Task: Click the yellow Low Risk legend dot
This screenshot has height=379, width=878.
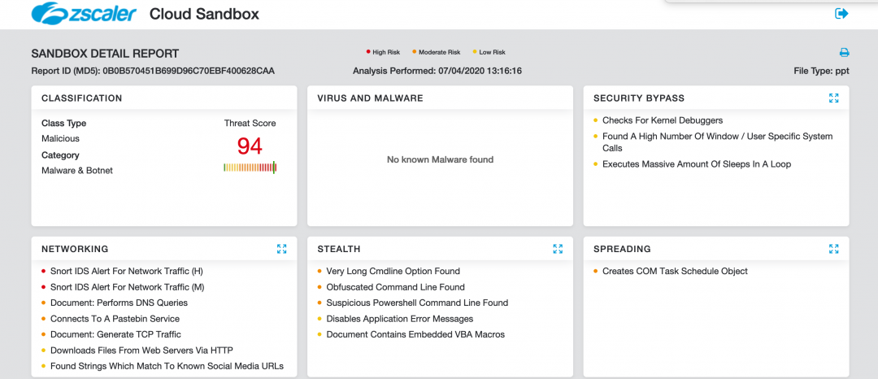Action: pyautogui.click(x=475, y=52)
